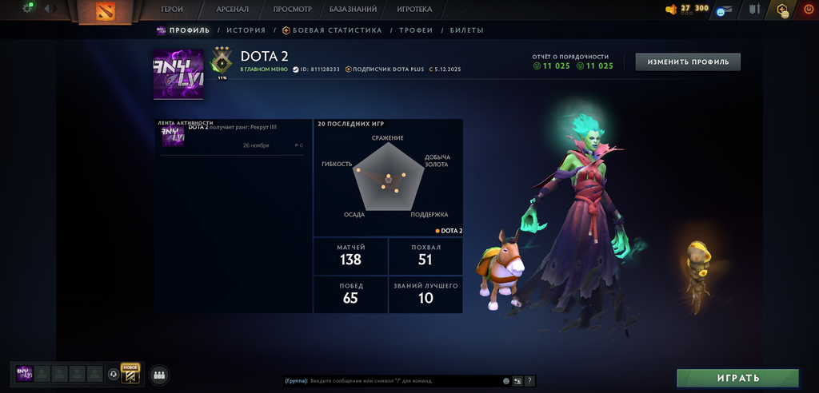819x393 pixels.
Task: Go back using the left arrow
Action: coord(46,8)
